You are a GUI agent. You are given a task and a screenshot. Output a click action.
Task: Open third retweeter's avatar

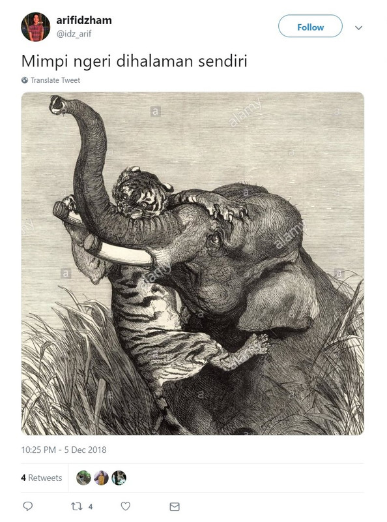coord(119,478)
